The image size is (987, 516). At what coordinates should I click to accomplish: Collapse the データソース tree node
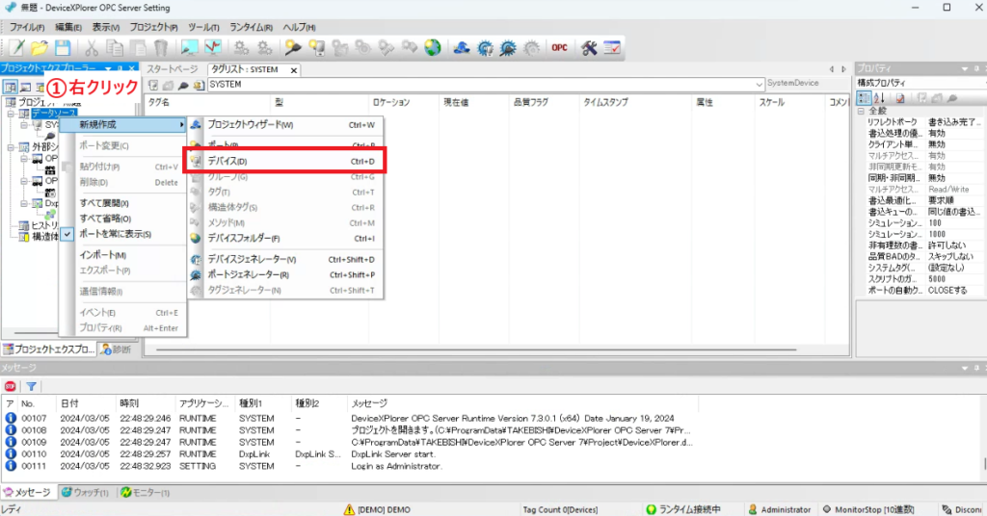pos(11,114)
